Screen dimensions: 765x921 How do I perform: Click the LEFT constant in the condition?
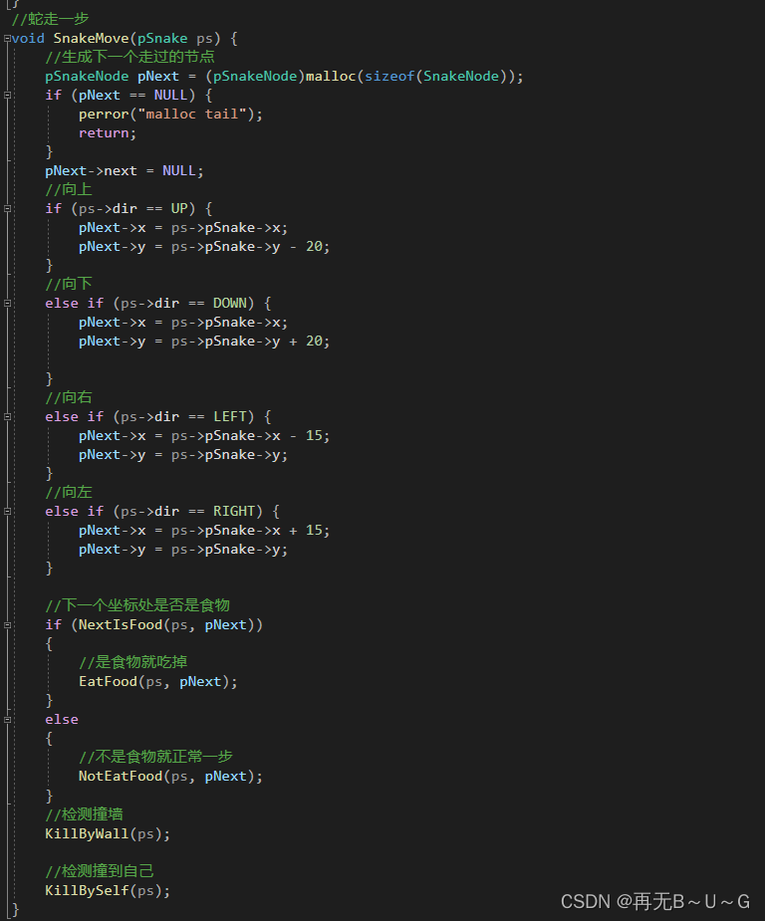[x=230, y=416]
